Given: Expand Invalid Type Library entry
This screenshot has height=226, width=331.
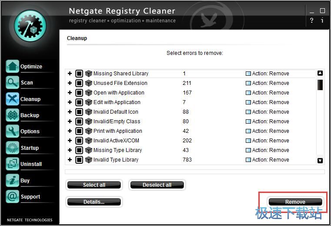Looking at the screenshot, I should 70,160.
